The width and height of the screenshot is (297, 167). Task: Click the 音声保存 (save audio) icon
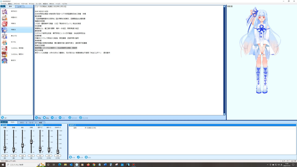[70, 118]
